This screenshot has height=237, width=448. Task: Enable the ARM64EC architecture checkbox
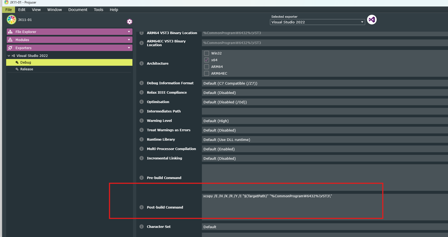coord(206,73)
